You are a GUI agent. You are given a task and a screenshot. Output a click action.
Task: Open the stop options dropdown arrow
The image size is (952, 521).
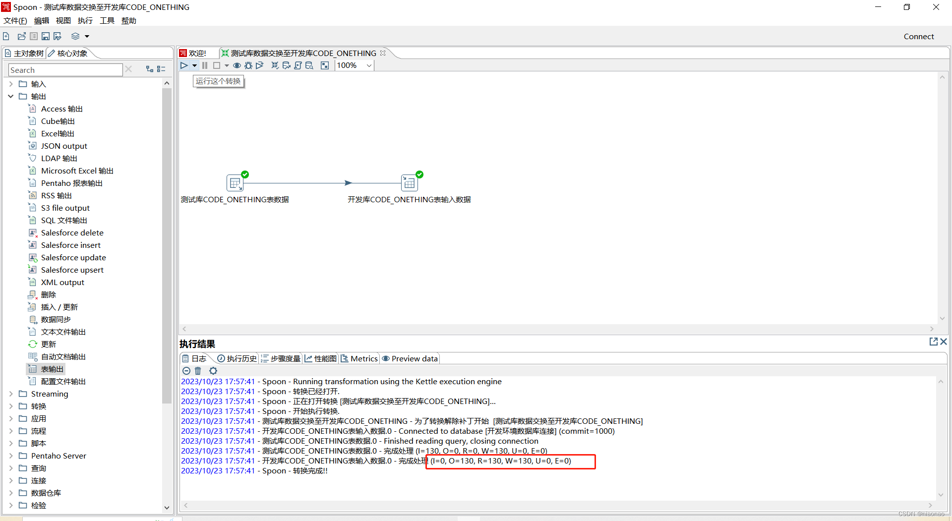[227, 65]
